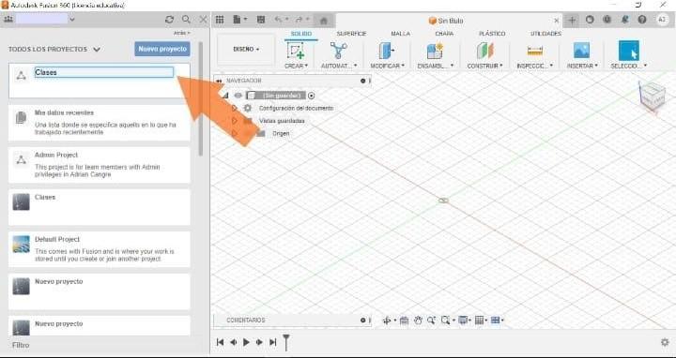Select the Orbit navigation tool
Image resolution: width=676 pixels, height=358 pixels.
(x=387, y=321)
